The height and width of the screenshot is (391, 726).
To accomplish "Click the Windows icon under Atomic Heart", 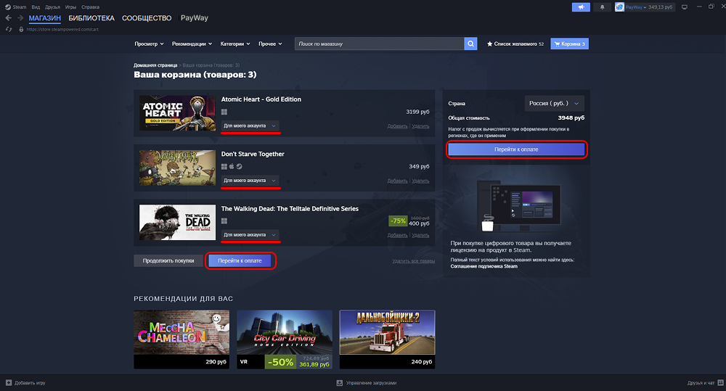I will point(224,112).
